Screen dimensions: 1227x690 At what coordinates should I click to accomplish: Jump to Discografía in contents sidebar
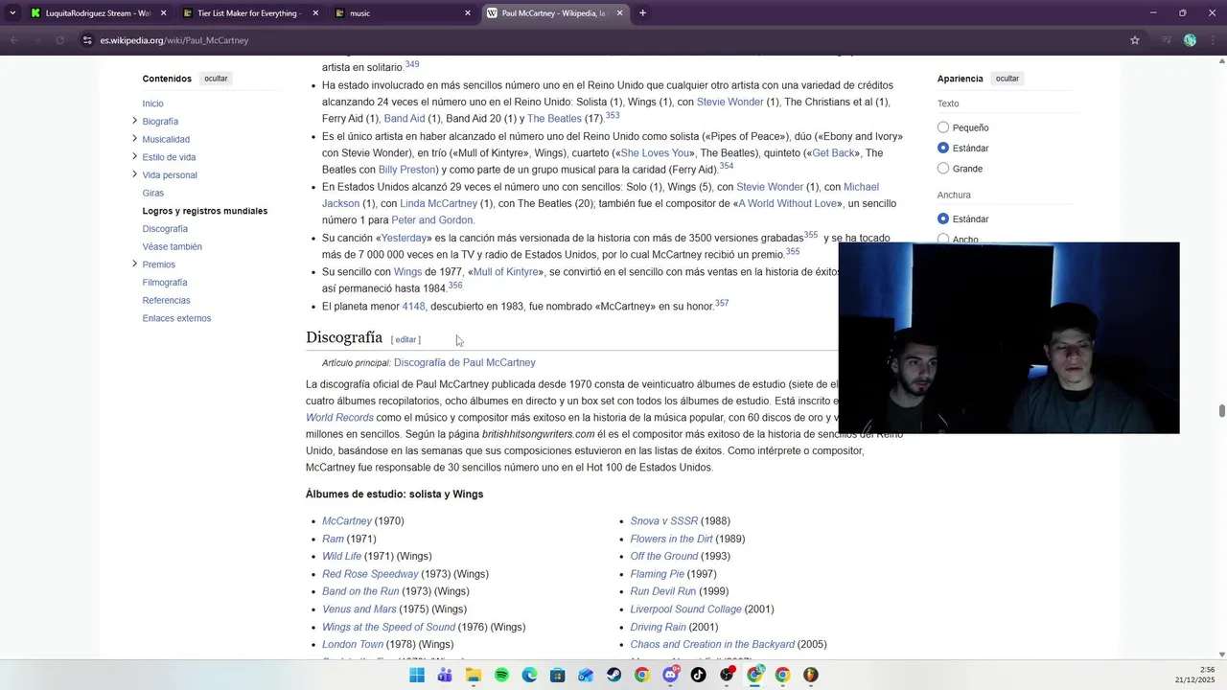(x=165, y=229)
